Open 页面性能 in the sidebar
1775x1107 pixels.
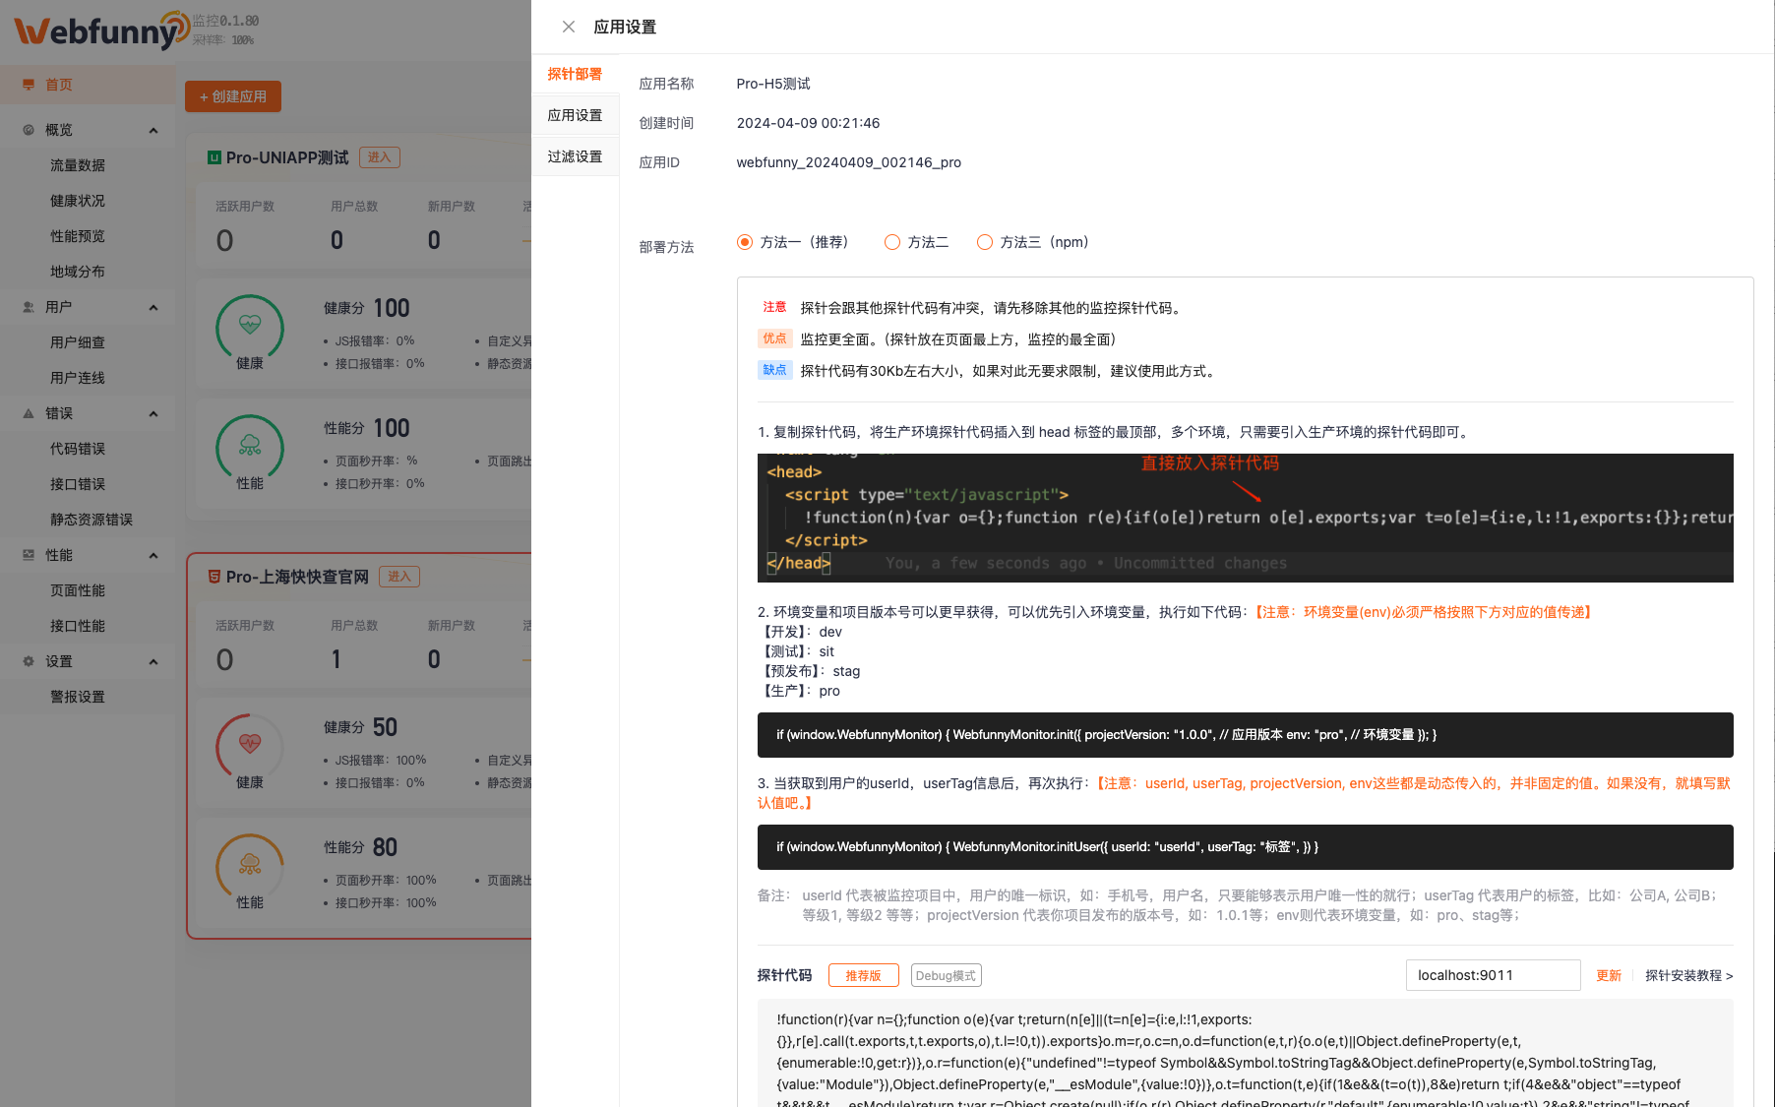[78, 590]
